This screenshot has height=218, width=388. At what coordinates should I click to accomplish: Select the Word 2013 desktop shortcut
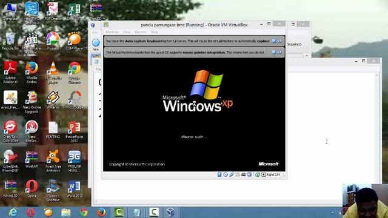click(74, 189)
